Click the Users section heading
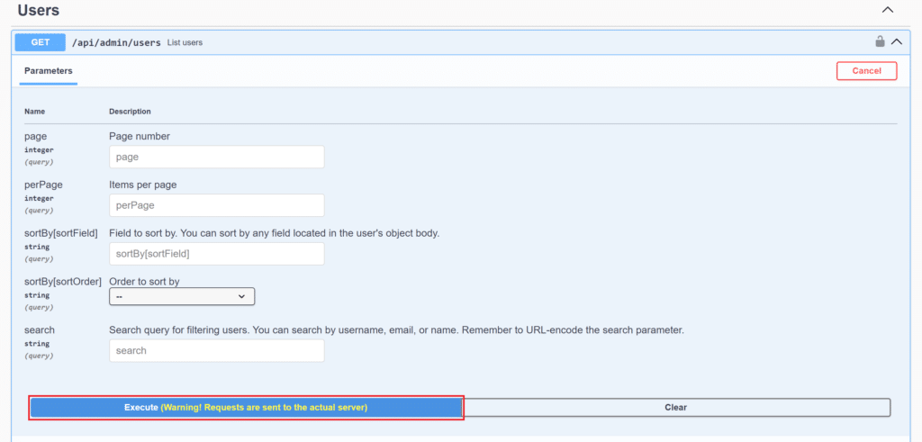922x442 pixels. click(x=39, y=11)
